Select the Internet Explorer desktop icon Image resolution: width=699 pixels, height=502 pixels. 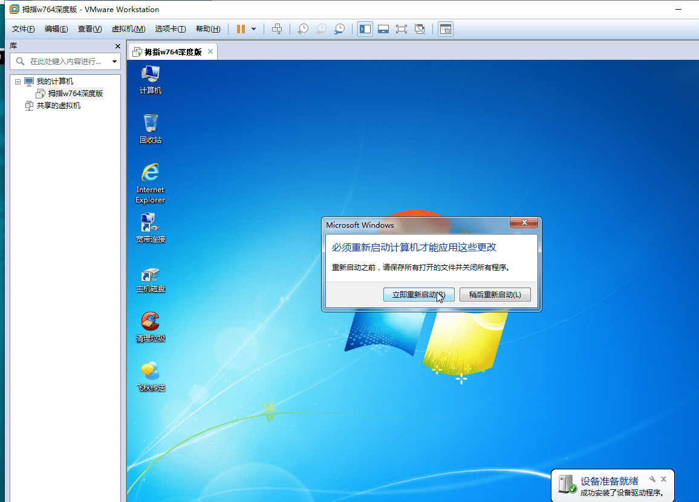coord(150,184)
